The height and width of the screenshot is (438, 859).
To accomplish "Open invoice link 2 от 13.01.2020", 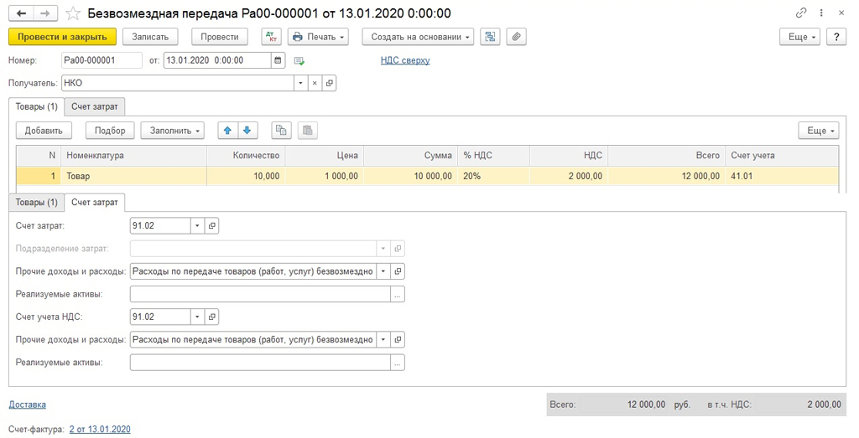I will click(100, 430).
